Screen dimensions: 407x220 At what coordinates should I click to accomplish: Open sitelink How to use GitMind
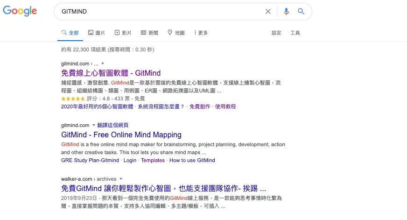pyautogui.click(x=192, y=160)
